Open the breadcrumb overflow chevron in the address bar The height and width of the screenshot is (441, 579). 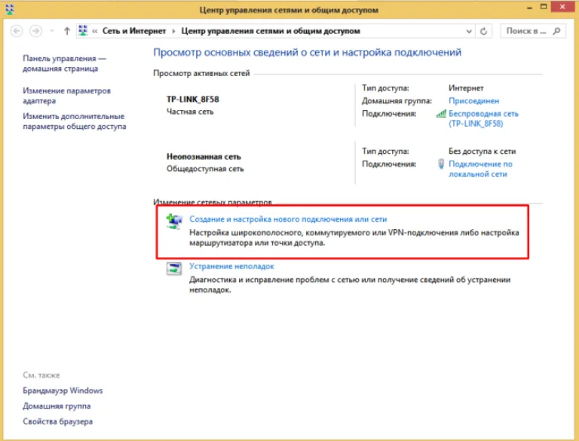[95, 31]
